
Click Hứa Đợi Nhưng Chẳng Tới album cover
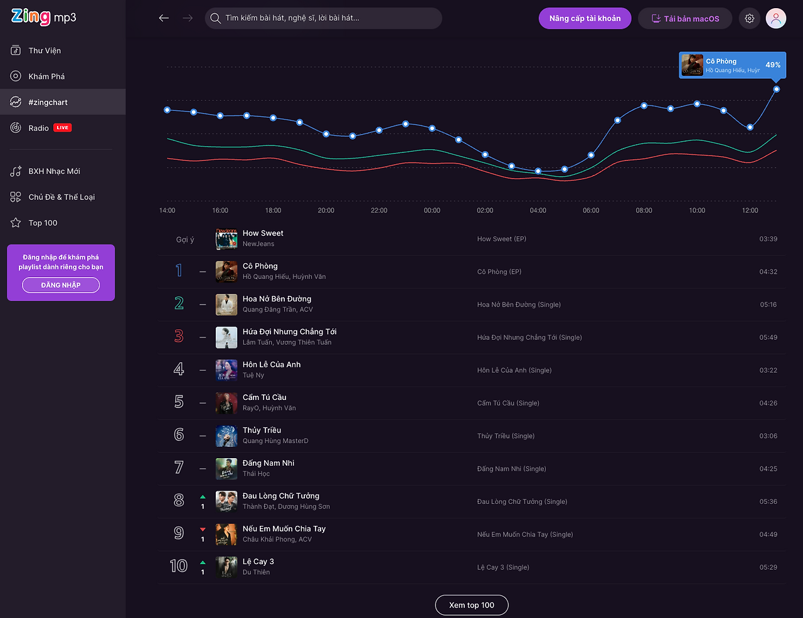226,337
